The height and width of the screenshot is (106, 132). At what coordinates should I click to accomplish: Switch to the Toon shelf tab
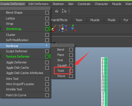click(79, 20)
